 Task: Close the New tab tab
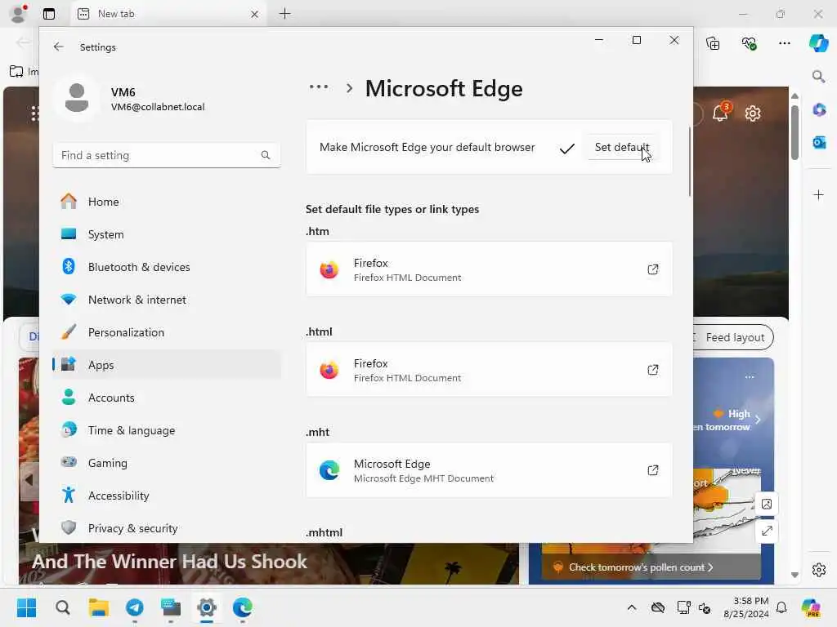click(x=255, y=15)
